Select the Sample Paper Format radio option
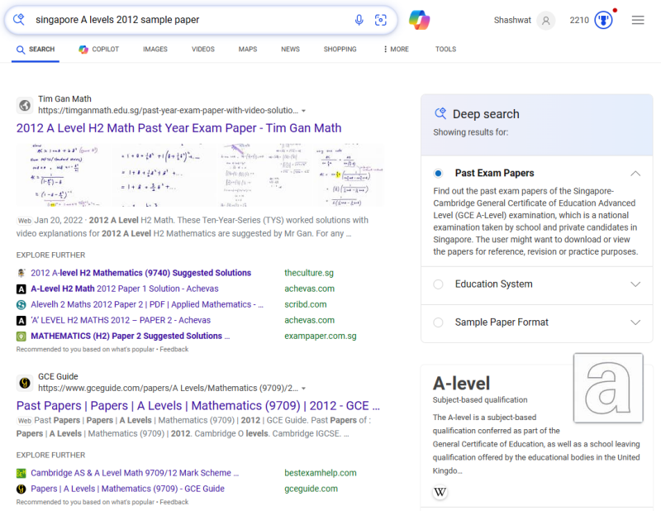661x511 pixels. click(x=438, y=322)
